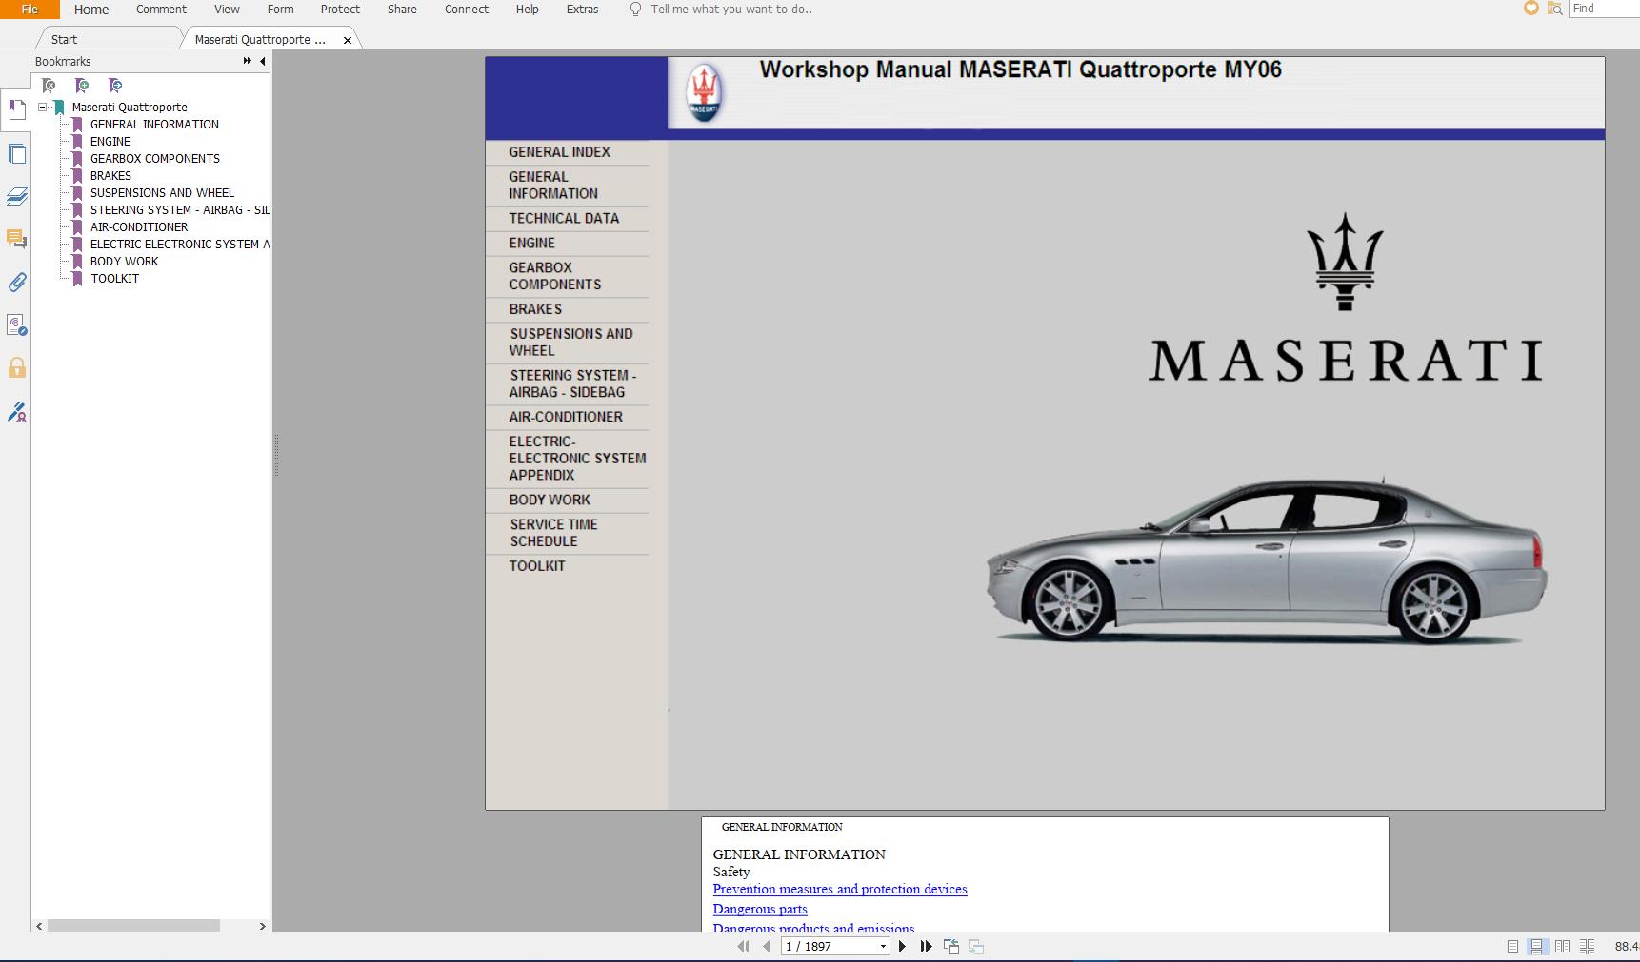The image size is (1640, 962).
Task: Click TECHNICAL DATA in the manual index
Action: point(564,218)
